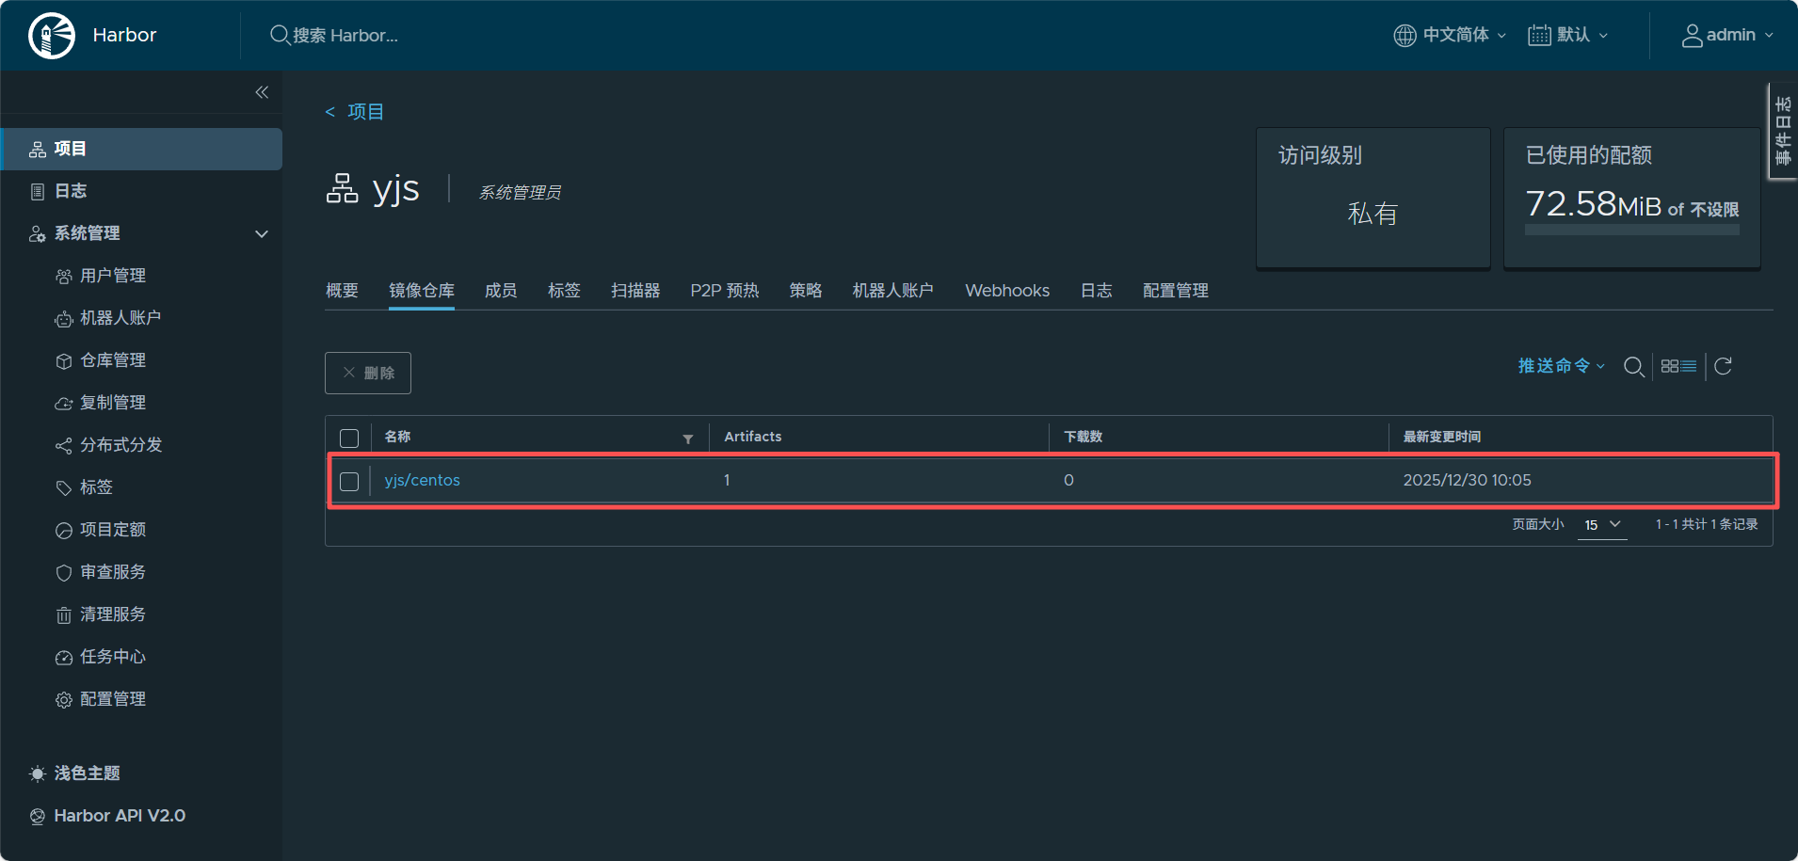Sort by 名称 column header

(x=397, y=437)
